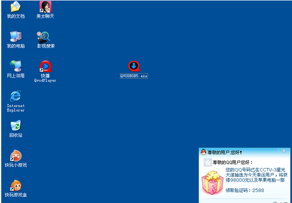
Task: Click the 我的电脑 computer icon
Action: tap(16, 36)
